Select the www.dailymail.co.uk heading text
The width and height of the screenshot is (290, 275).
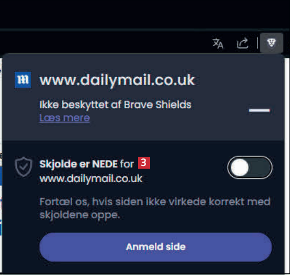pyautogui.click(x=117, y=80)
